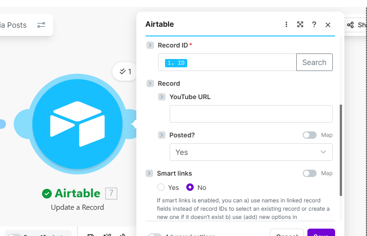The width and height of the screenshot is (367, 236).
Task: Click the Share icon in the top bar
Action: [350, 25]
